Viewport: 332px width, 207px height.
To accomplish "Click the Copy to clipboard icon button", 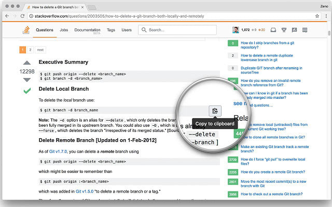I will click(x=215, y=111).
